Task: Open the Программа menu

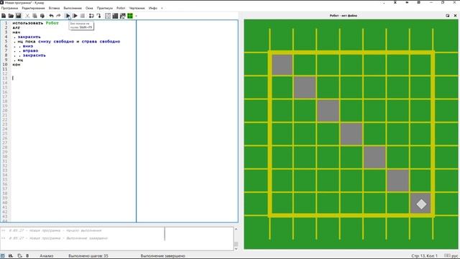Action: point(9,8)
